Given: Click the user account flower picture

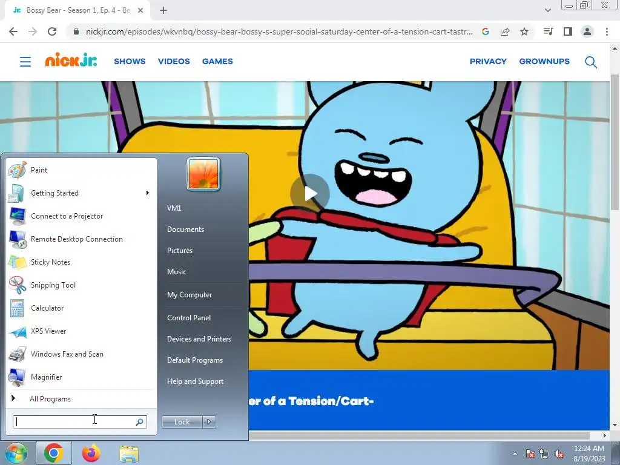Looking at the screenshot, I should coord(203,174).
